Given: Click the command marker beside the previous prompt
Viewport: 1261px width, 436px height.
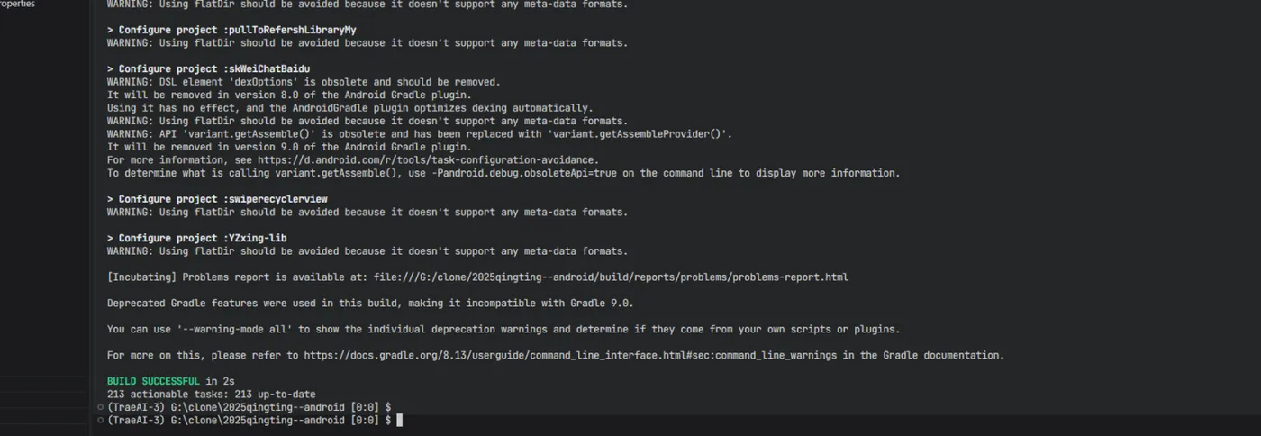Looking at the screenshot, I should [x=100, y=407].
